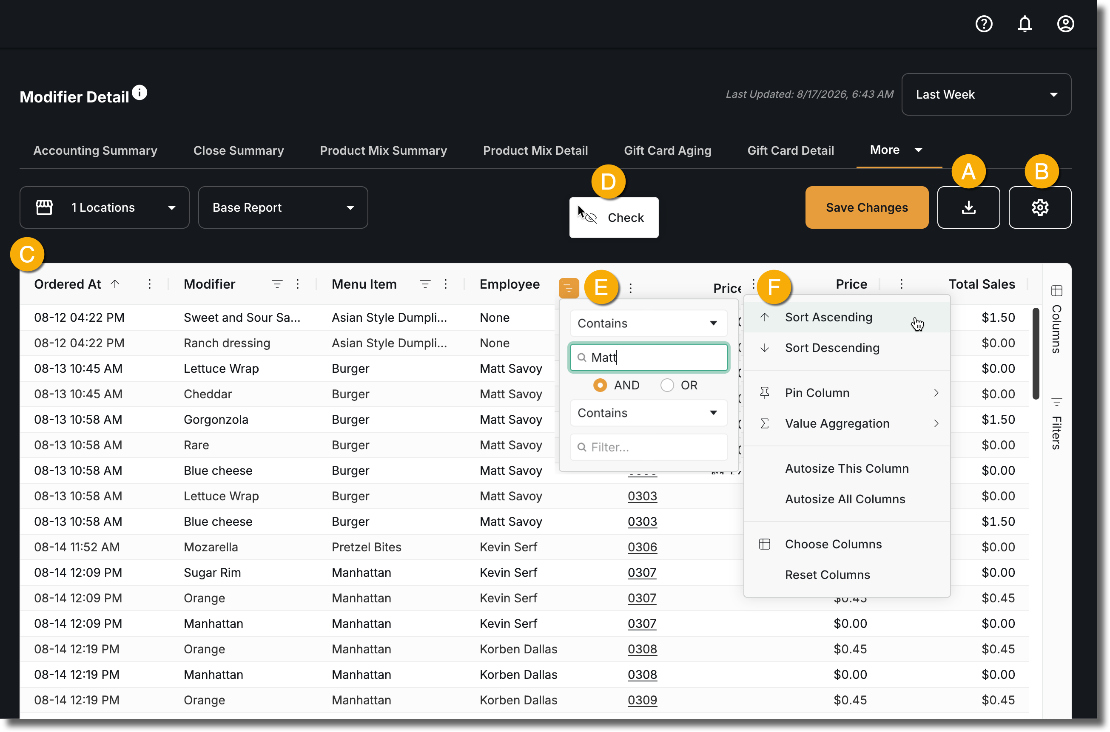Switch to Gift Card Detail tab
This screenshot has height=732, width=1110.
790,150
